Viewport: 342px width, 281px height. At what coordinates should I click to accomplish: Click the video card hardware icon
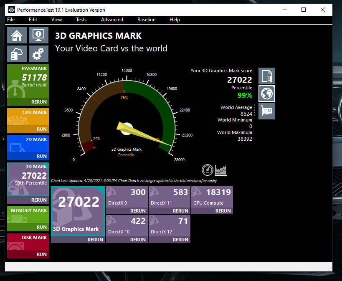click(267, 111)
